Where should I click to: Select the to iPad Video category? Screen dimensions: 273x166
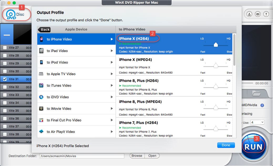click(76, 51)
